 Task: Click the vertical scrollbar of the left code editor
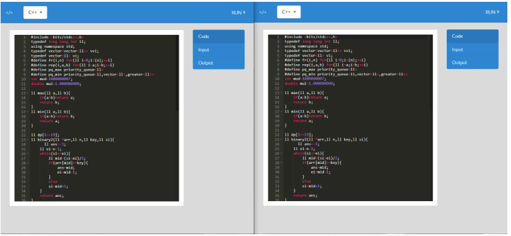pyautogui.click(x=177, y=73)
